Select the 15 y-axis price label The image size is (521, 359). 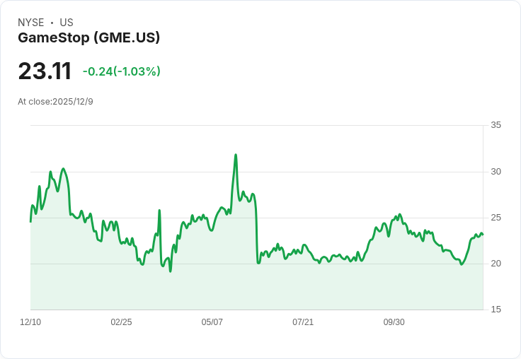coord(496,310)
